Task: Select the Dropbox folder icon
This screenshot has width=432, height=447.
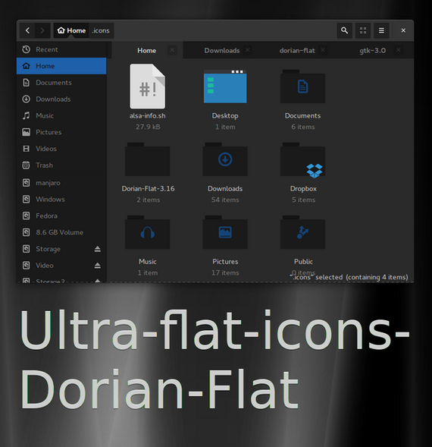Action: coord(303,160)
